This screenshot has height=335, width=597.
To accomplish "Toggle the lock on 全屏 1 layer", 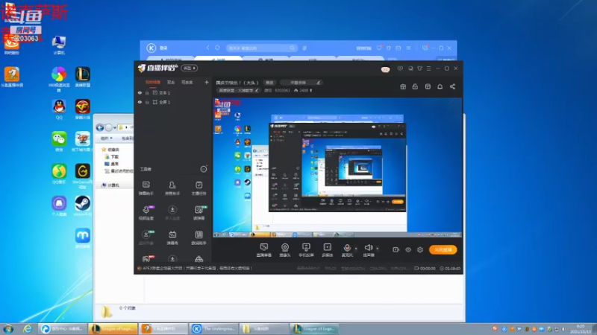I will 147,102.
